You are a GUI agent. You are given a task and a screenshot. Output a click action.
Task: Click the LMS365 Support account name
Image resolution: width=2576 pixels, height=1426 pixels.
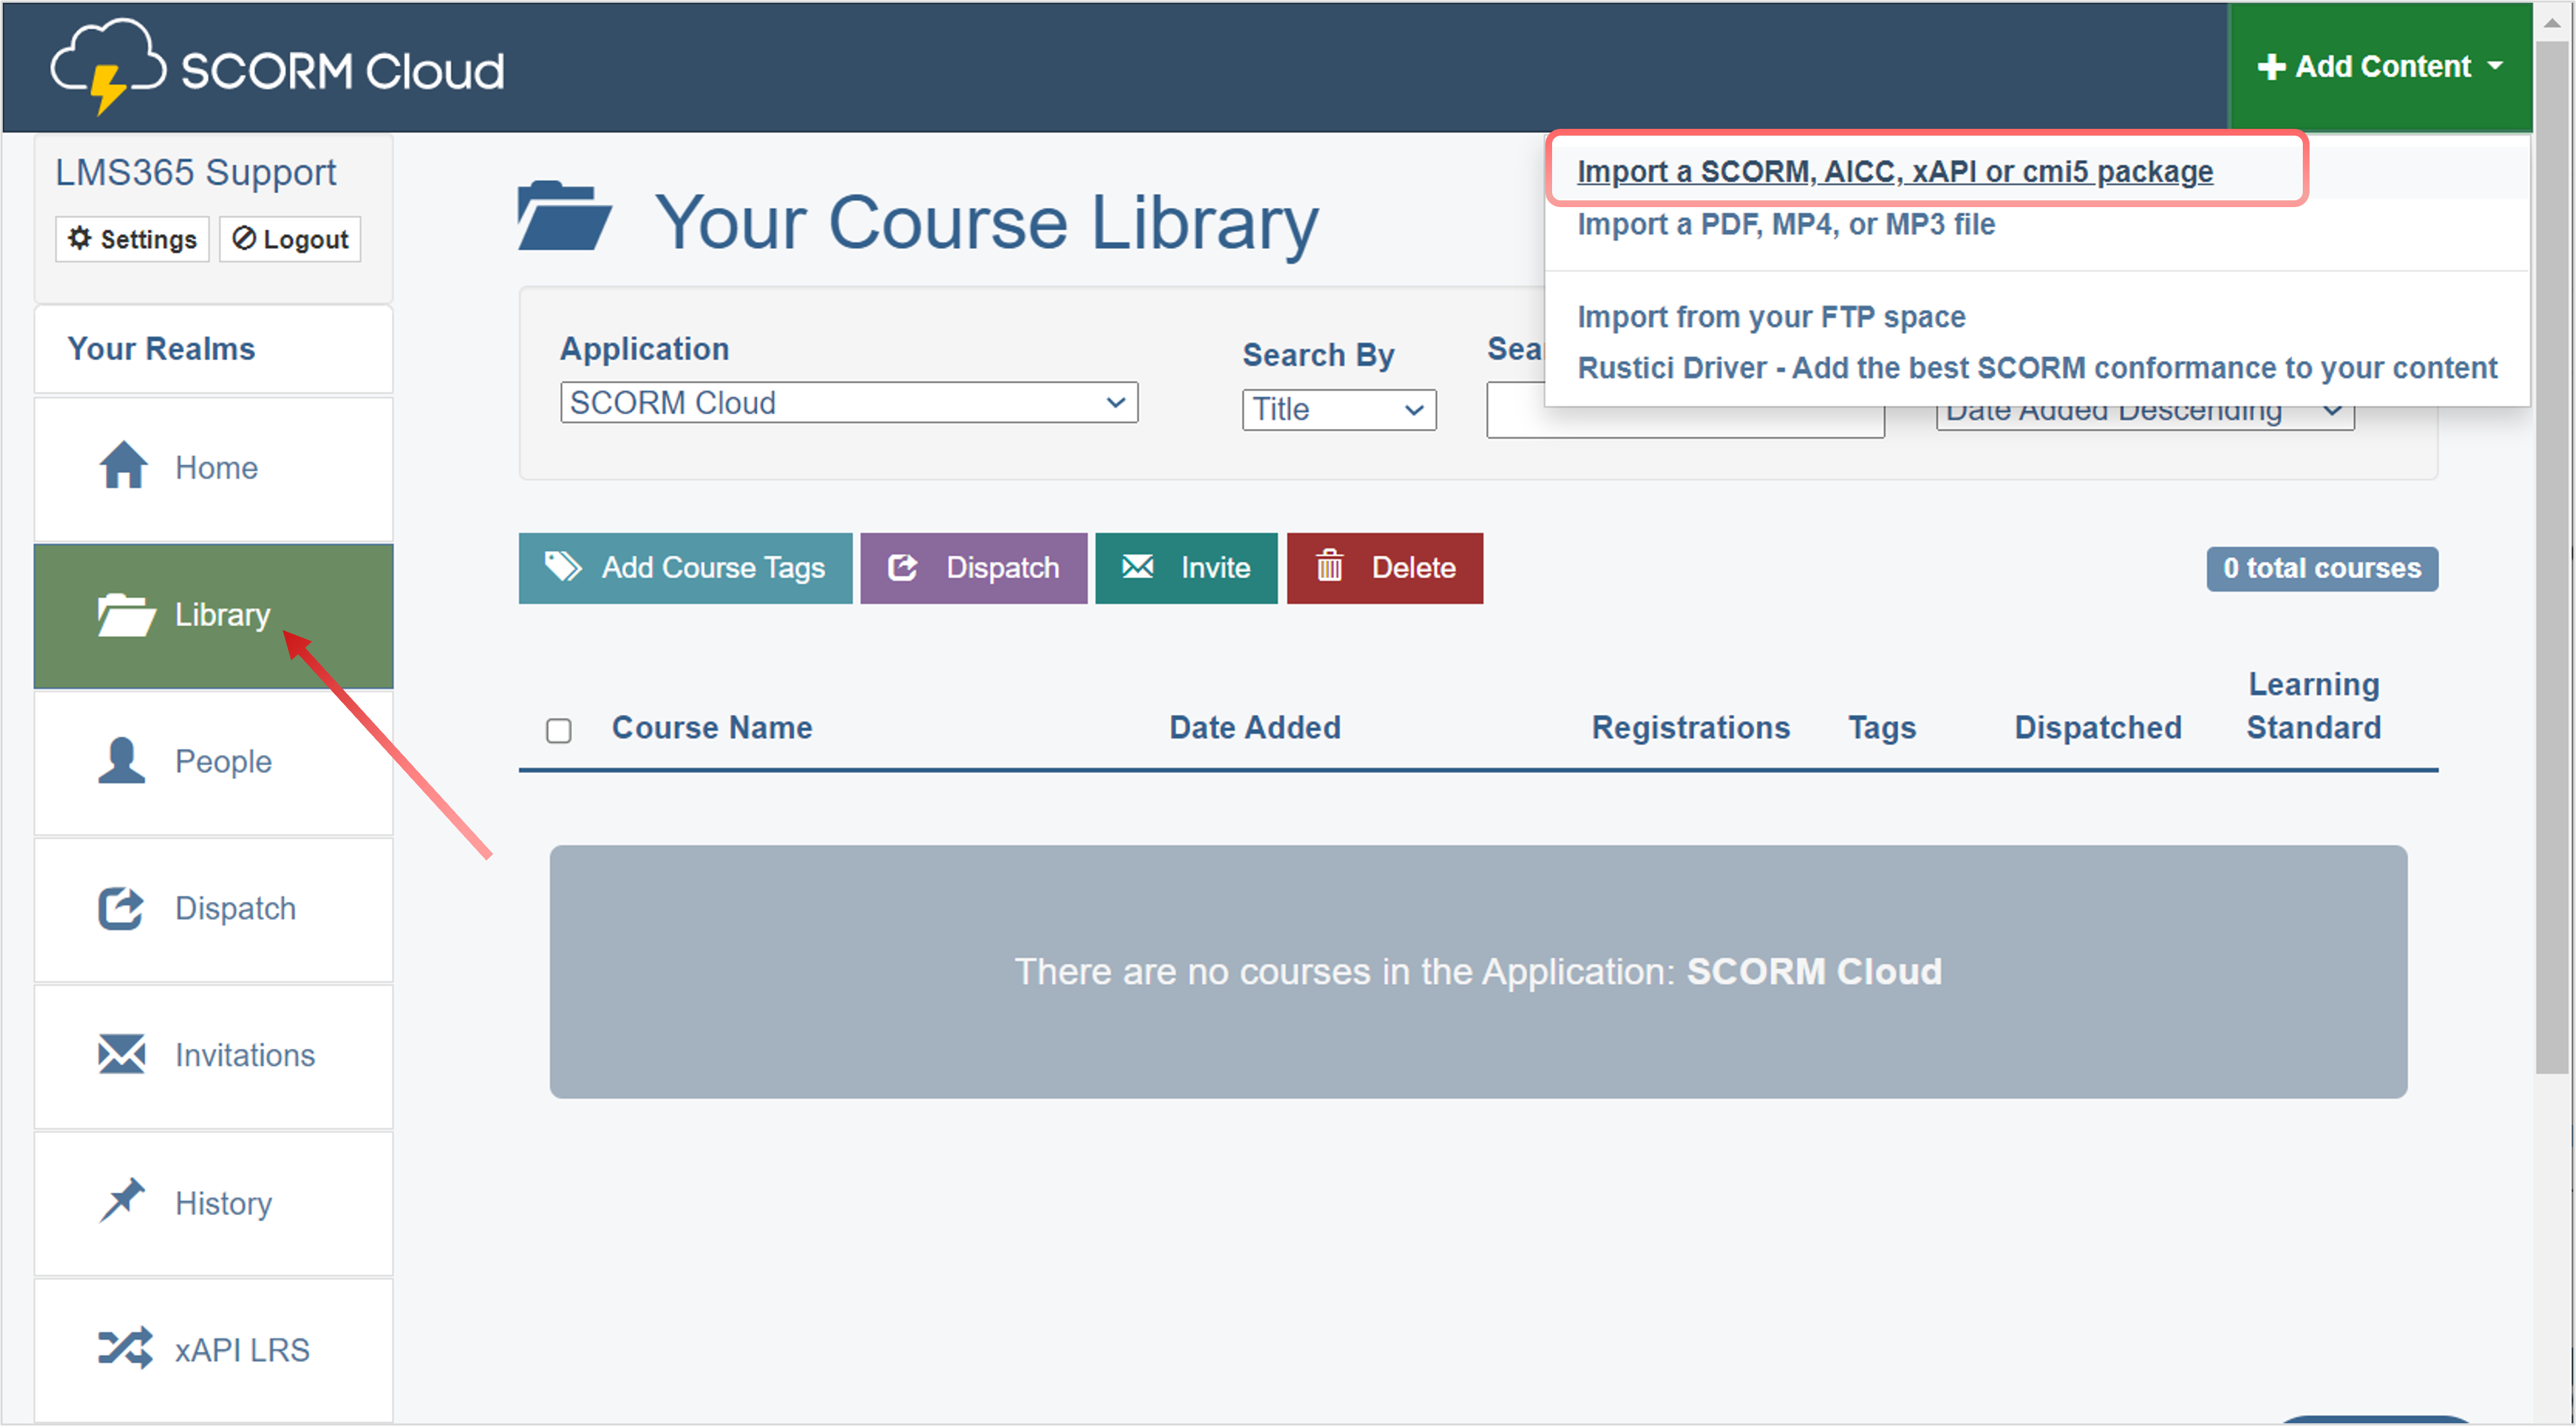[x=196, y=173]
